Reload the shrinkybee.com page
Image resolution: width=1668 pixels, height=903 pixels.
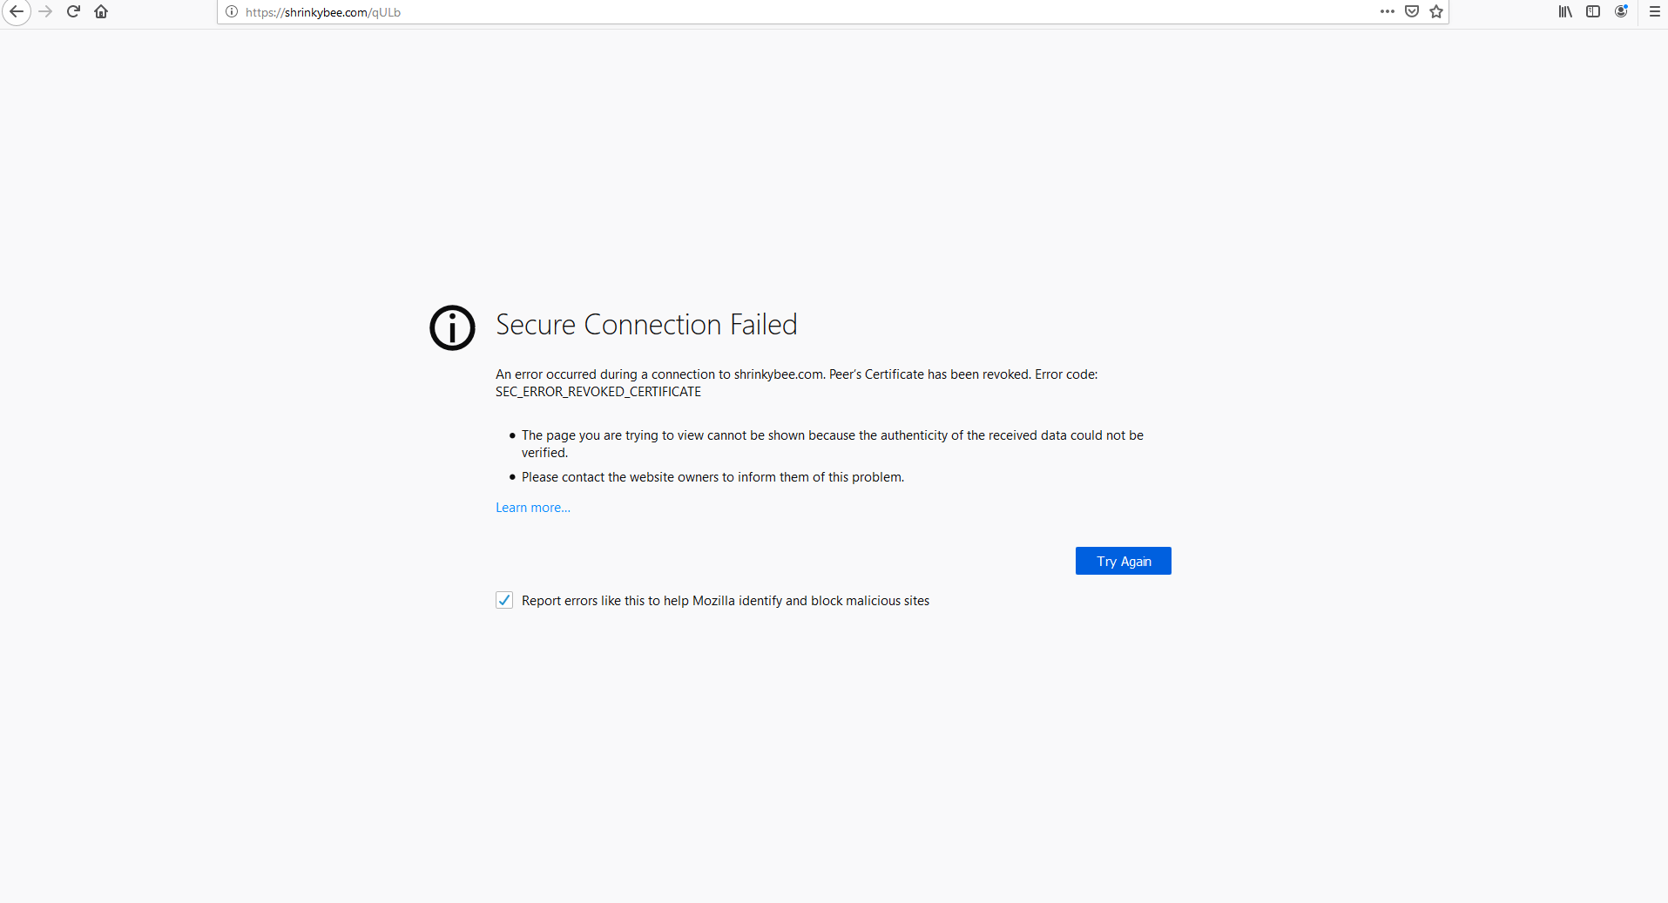pos(73,12)
